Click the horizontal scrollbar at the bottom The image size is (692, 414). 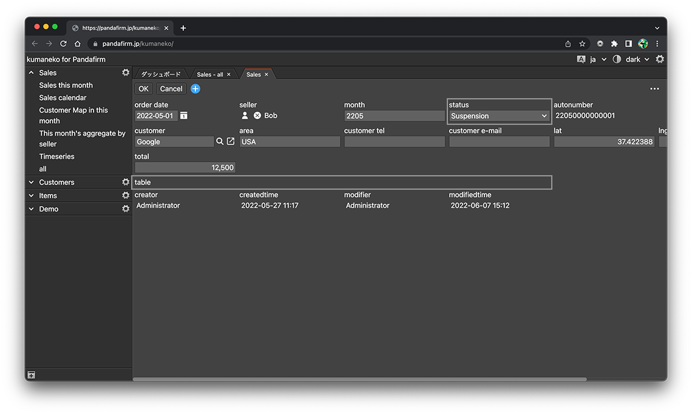click(x=359, y=379)
